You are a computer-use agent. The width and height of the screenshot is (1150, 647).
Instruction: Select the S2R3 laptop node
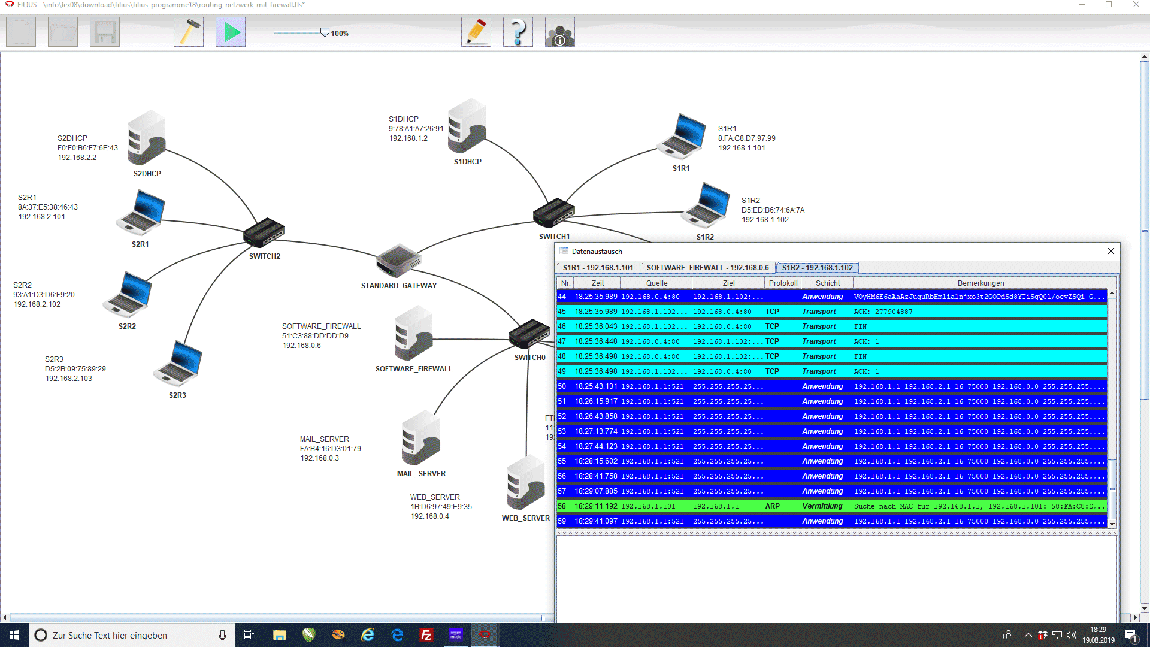[178, 364]
